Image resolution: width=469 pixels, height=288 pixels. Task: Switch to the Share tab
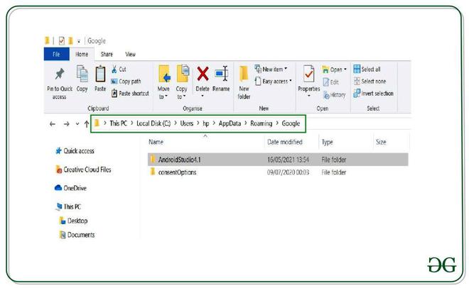[107, 55]
